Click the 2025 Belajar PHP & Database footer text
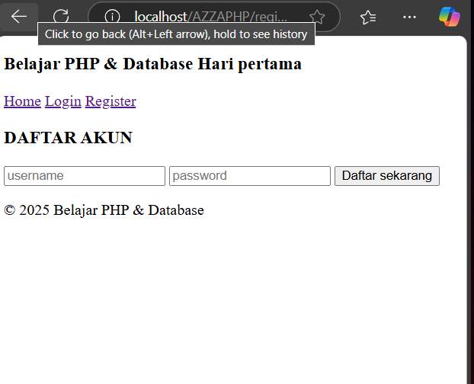Image resolution: width=474 pixels, height=384 pixels. pyautogui.click(x=111, y=210)
